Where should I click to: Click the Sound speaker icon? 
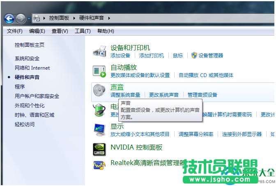(x=99, y=90)
